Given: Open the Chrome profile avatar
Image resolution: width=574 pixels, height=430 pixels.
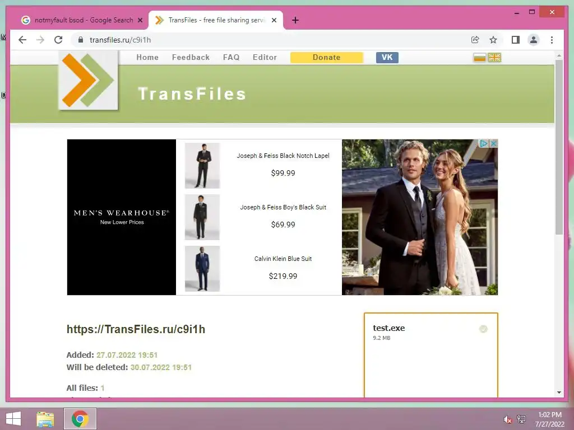Looking at the screenshot, I should click(x=534, y=40).
